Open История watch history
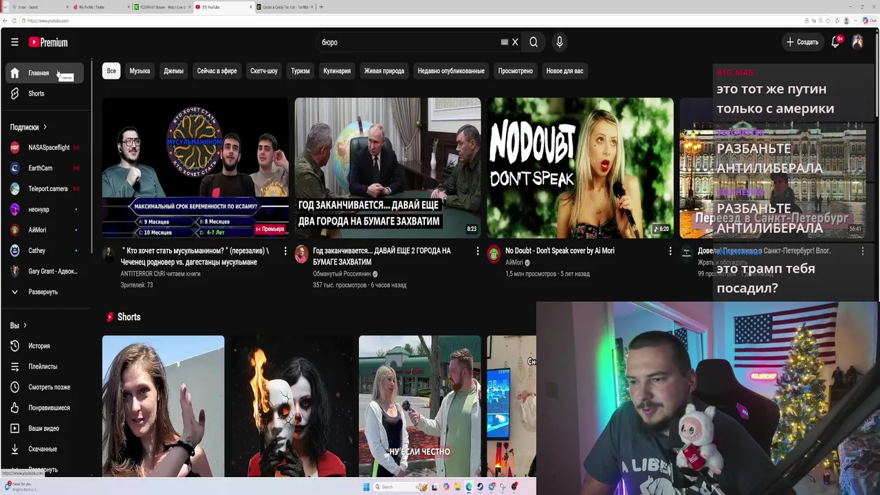This screenshot has width=880, height=495. tap(45, 346)
